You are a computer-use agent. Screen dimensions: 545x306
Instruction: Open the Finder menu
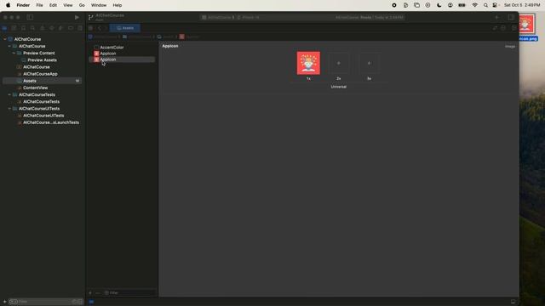point(23,5)
